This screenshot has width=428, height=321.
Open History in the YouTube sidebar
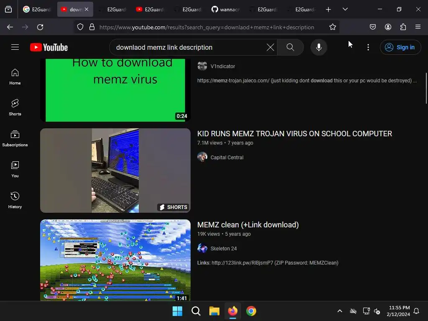coord(15,200)
